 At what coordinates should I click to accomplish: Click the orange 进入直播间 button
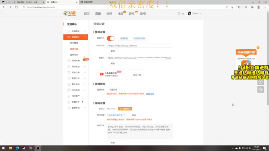coord(125,109)
